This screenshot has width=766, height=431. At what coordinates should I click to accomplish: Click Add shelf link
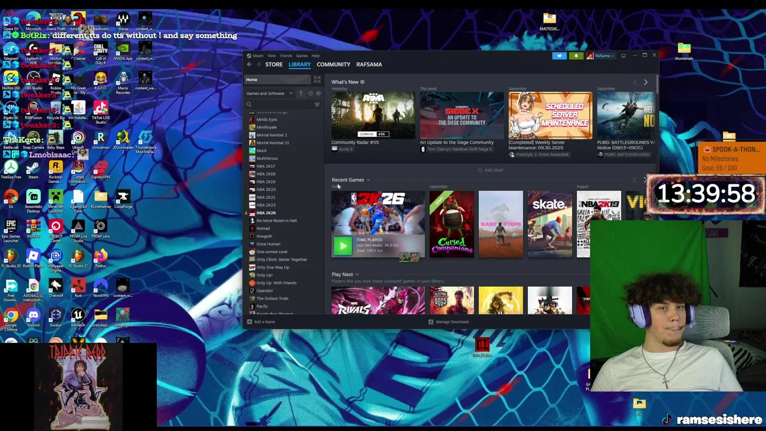point(491,171)
